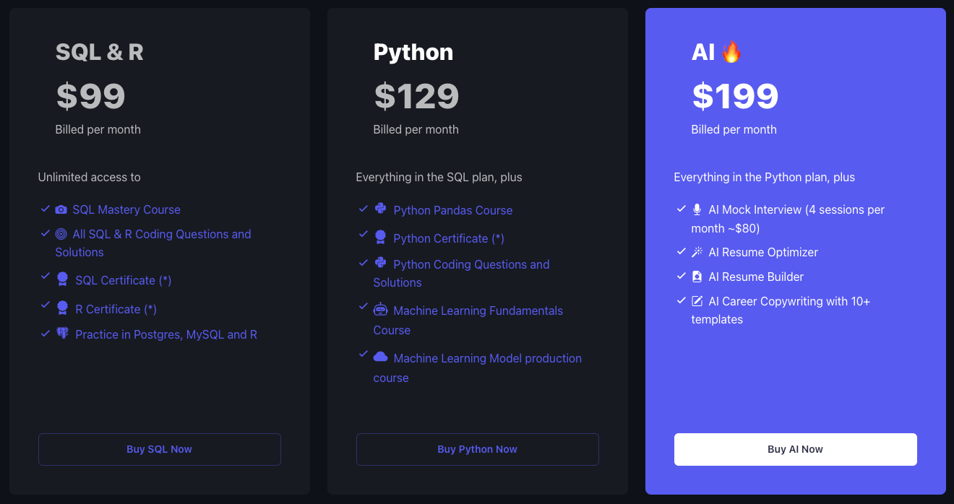Image resolution: width=954 pixels, height=504 pixels.
Task: Open the Python Coding Questions and Solutions link
Action: coord(471,264)
